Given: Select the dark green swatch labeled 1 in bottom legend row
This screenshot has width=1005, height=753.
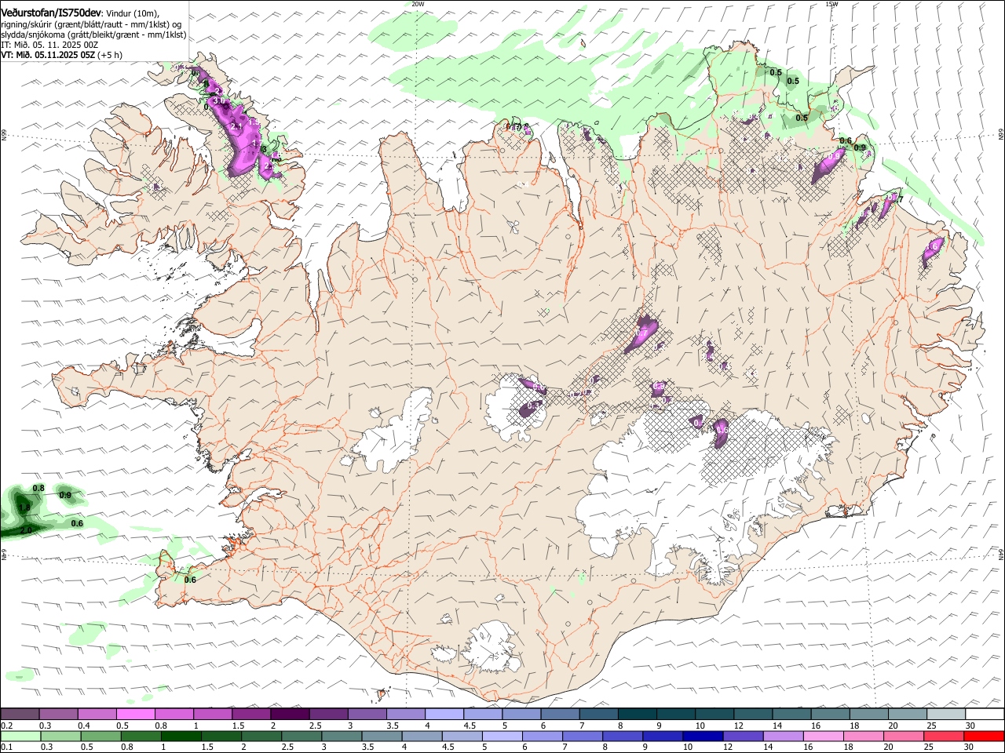Looking at the screenshot, I should (181, 737).
